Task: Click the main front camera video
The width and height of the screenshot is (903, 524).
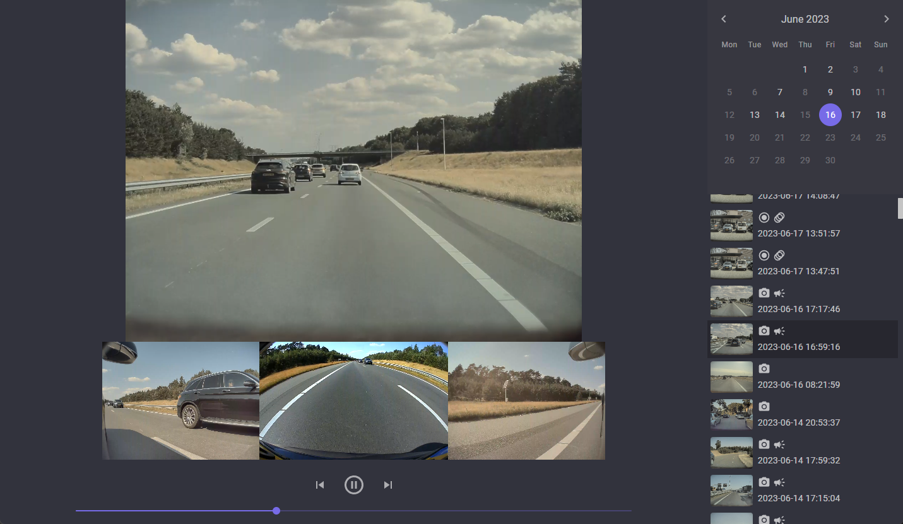Action: point(353,170)
